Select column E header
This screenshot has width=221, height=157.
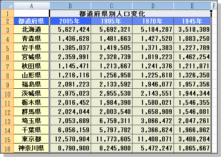(x=192, y=6)
